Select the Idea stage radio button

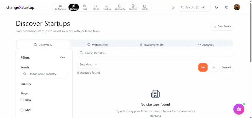22,100
